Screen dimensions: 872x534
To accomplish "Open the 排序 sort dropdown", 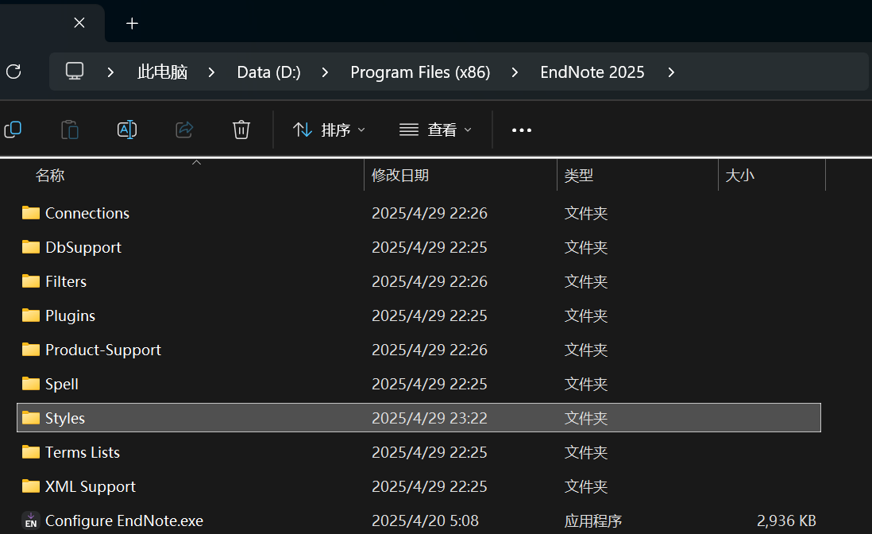I will coord(330,130).
